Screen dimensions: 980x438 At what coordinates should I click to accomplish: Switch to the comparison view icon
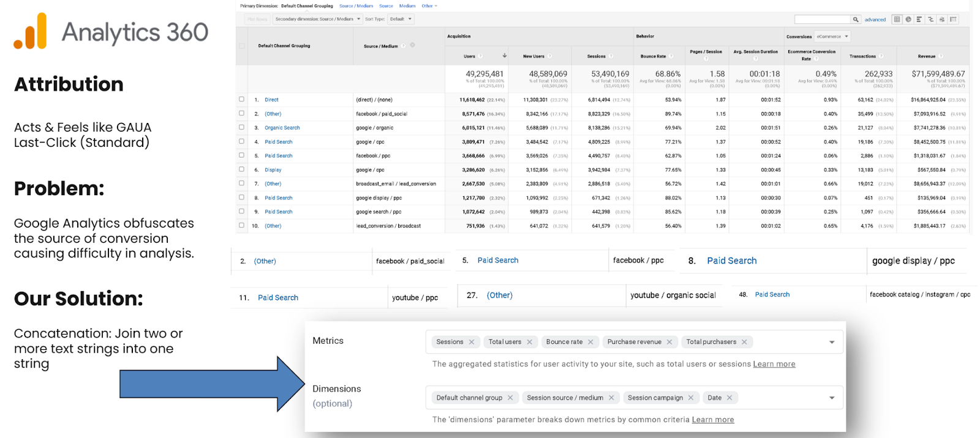pos(930,20)
